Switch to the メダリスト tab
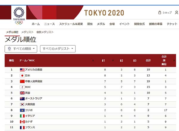 pos(27,32)
